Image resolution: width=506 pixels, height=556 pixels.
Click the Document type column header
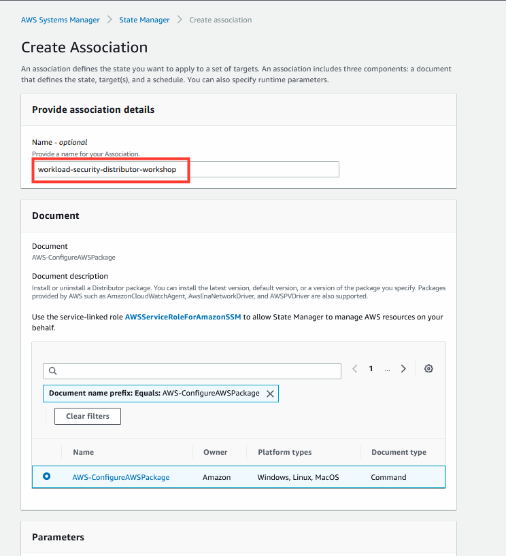399,452
